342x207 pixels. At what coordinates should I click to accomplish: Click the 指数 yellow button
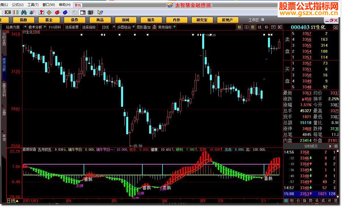point(24,20)
